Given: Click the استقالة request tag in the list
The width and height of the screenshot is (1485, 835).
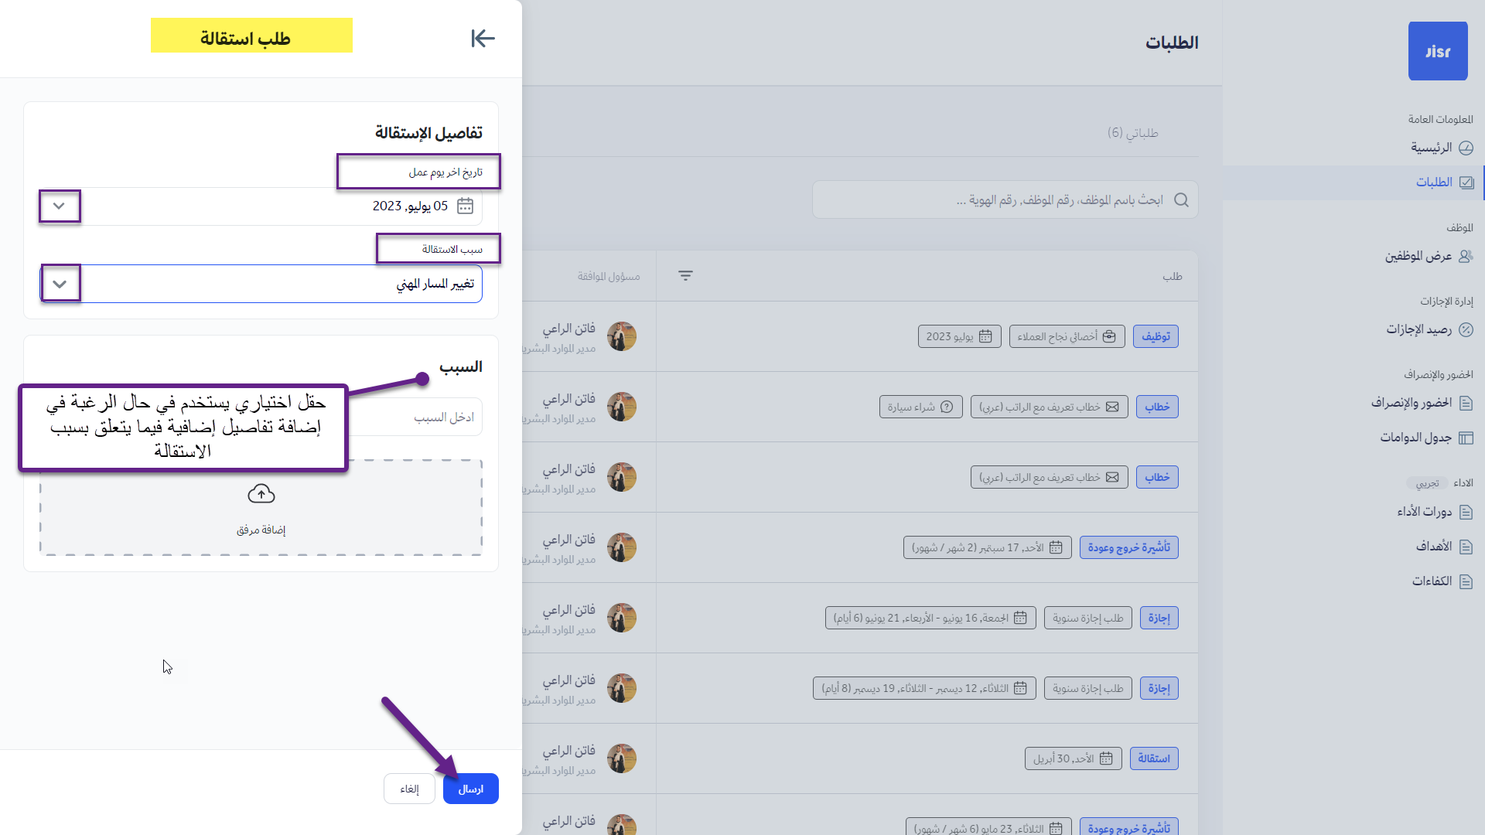Looking at the screenshot, I should tap(1153, 758).
